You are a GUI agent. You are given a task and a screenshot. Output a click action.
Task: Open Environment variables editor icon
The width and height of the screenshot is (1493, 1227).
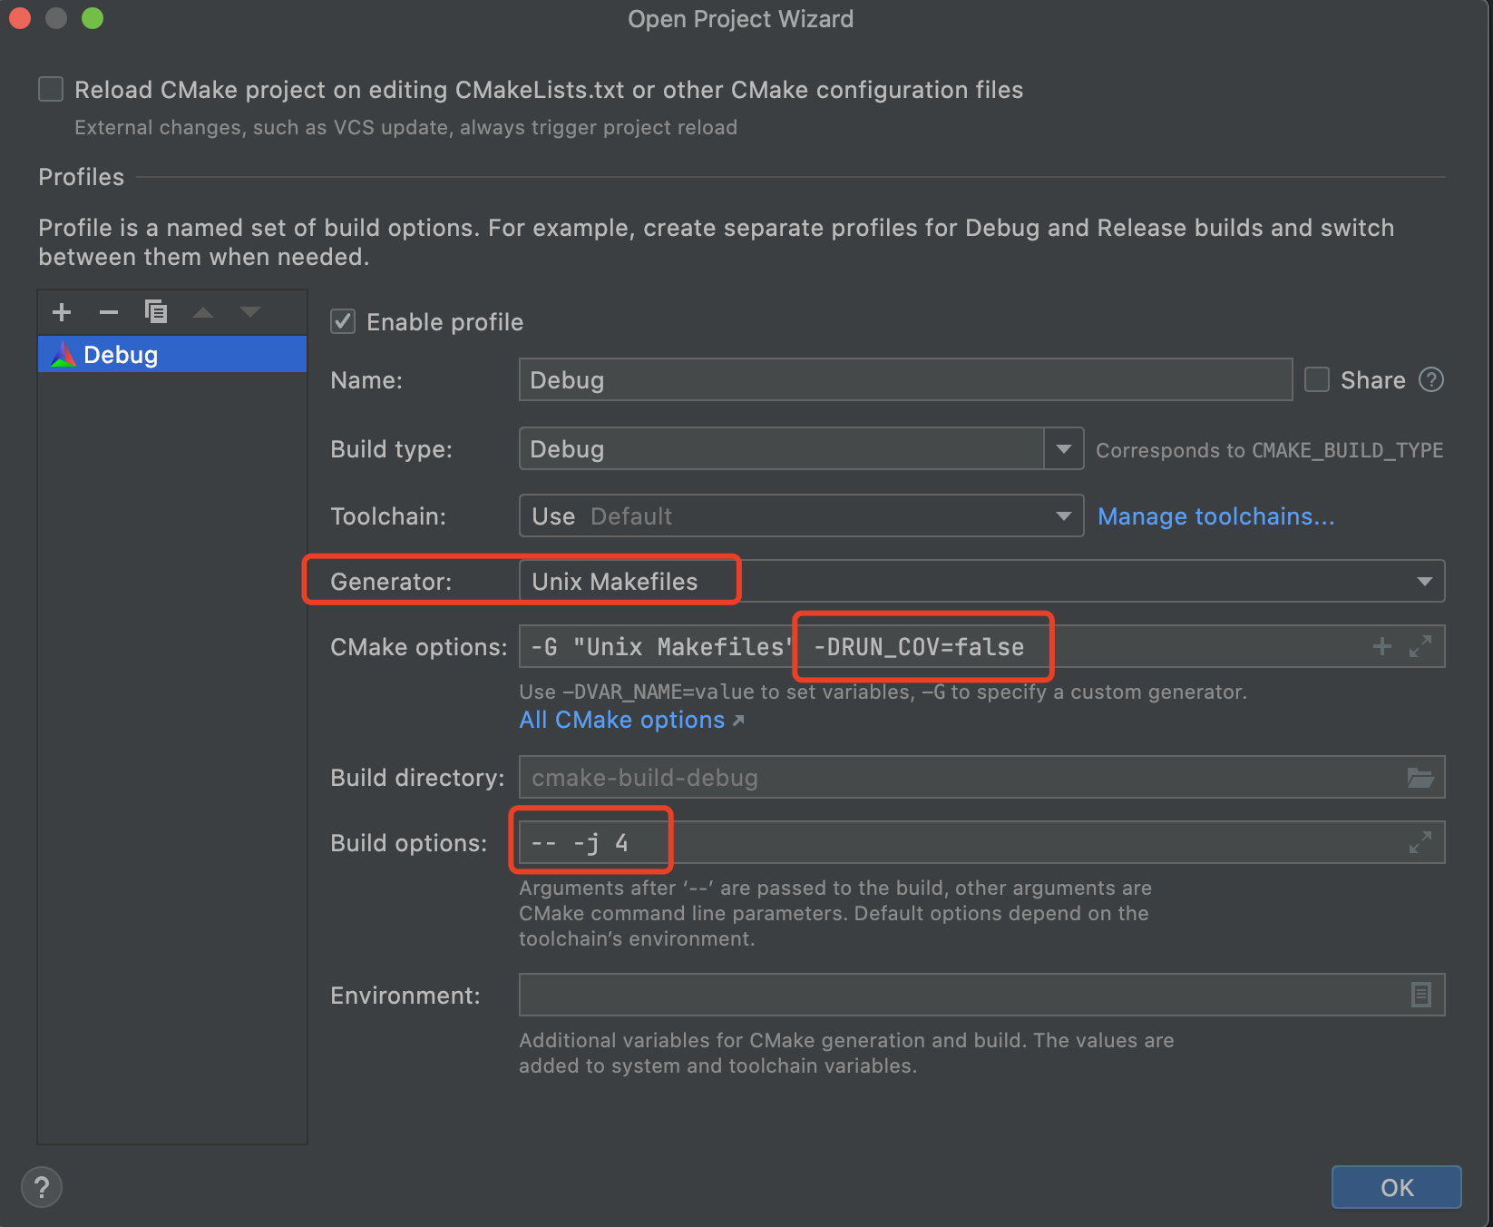1420,995
